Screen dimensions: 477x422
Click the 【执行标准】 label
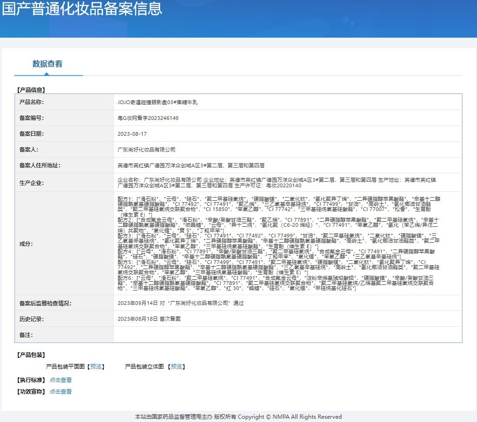[x=31, y=380]
